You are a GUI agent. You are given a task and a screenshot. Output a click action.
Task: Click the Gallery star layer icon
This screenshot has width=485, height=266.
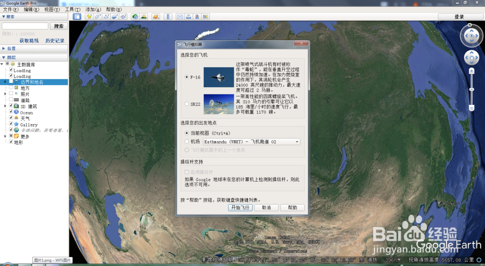(16, 124)
